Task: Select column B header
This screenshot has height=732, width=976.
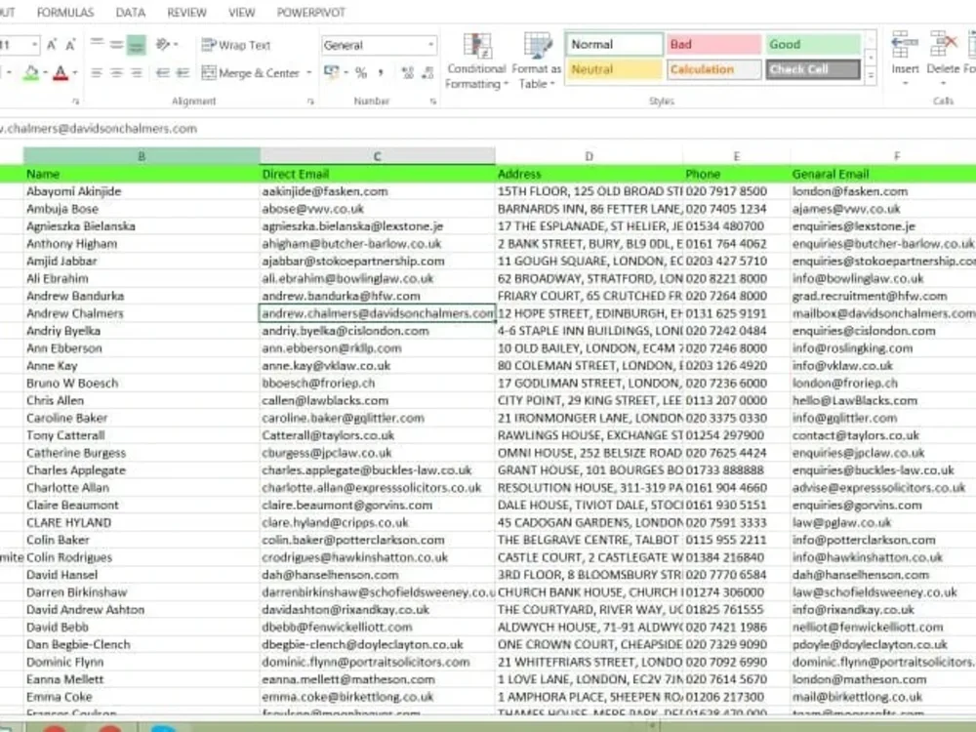Action: [x=142, y=156]
